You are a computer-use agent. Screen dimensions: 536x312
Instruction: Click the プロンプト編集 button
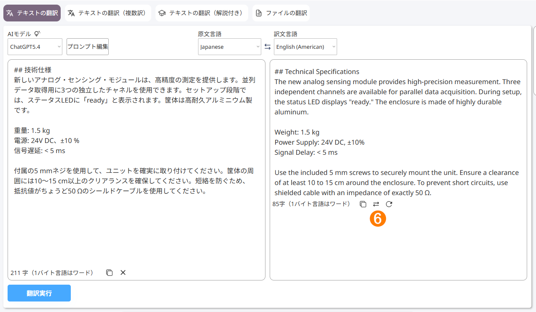tap(88, 47)
